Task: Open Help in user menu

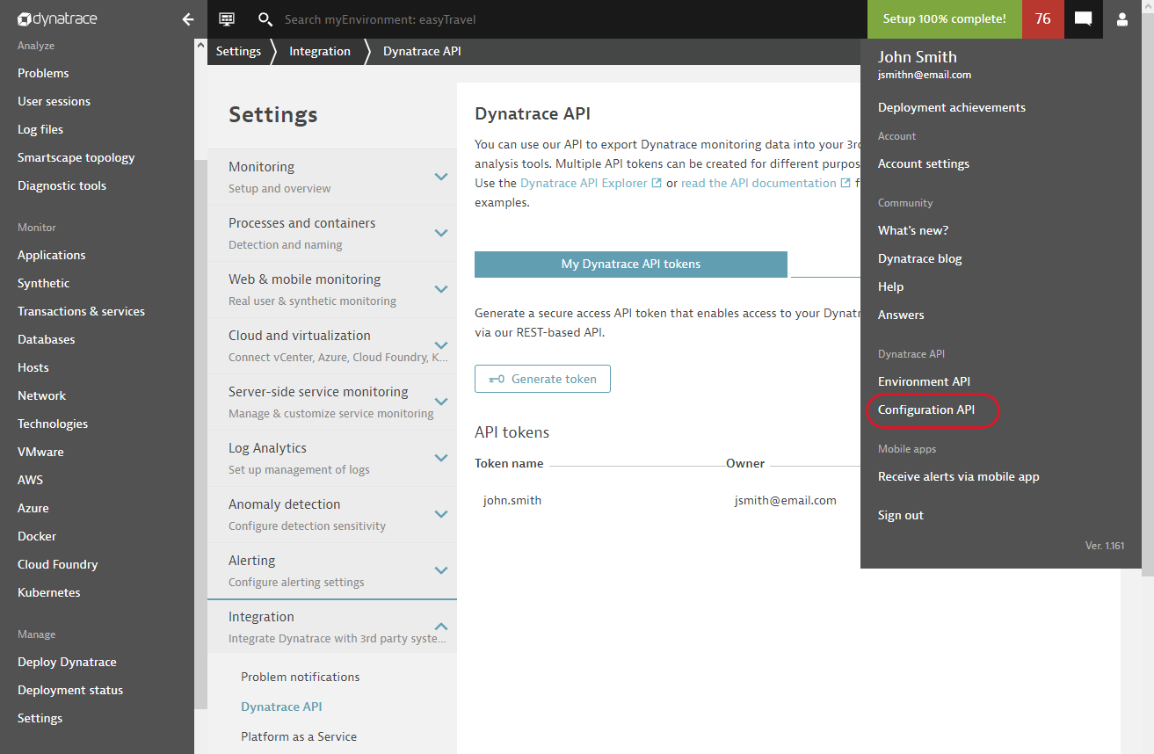Action: point(890,286)
